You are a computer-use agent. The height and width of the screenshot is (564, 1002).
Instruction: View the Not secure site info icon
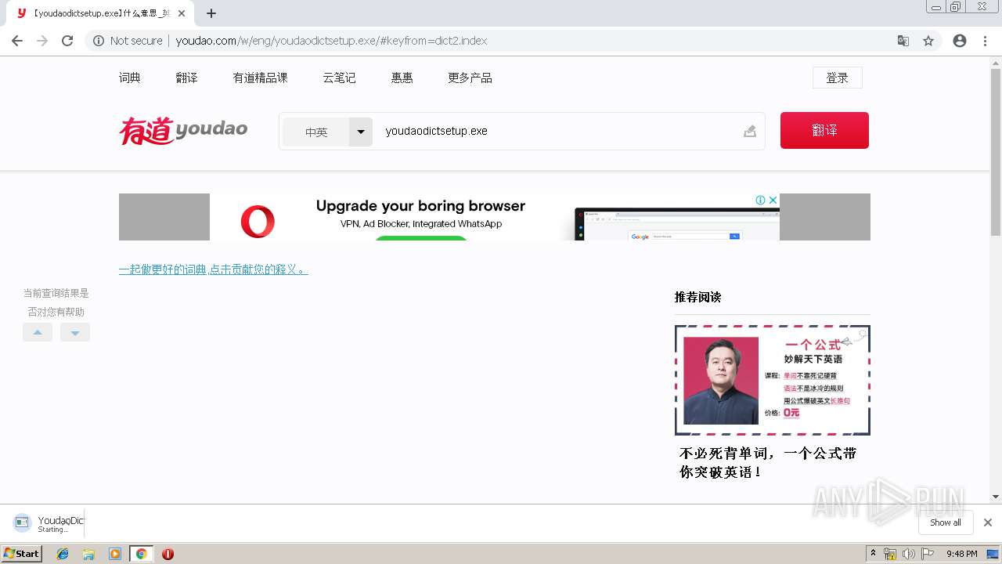pos(99,41)
